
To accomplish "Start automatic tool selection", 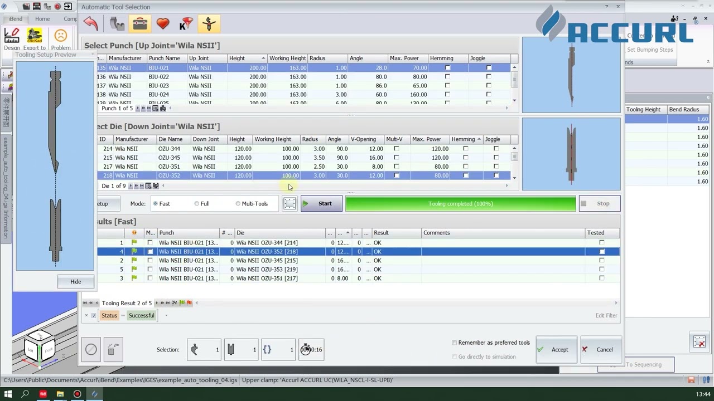I will tap(321, 204).
